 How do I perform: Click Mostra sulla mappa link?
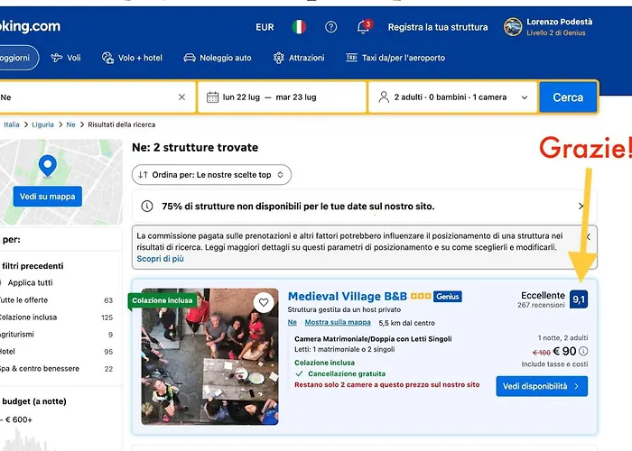tap(338, 322)
